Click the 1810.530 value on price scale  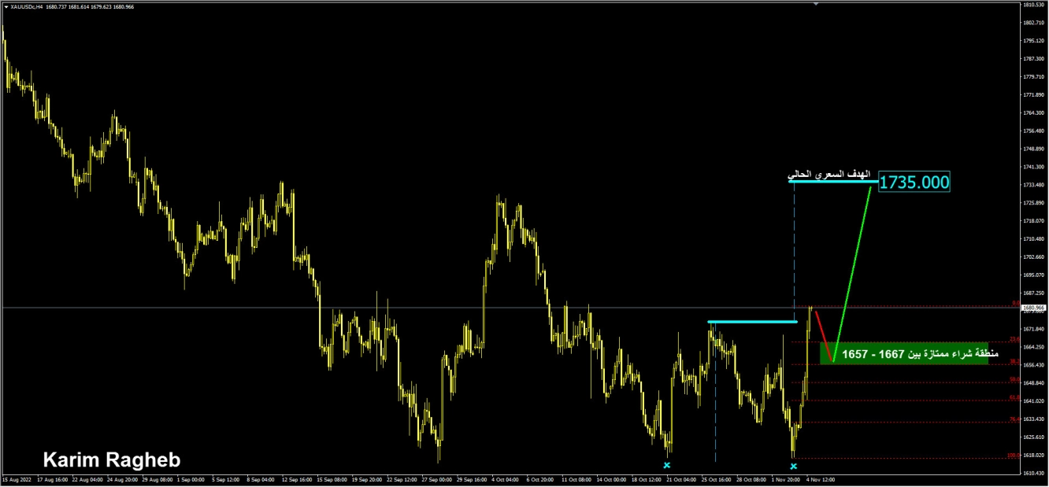point(1033,5)
